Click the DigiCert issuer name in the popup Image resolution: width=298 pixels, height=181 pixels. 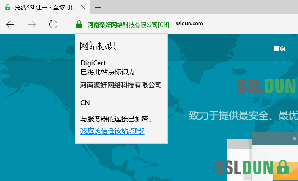(x=93, y=63)
